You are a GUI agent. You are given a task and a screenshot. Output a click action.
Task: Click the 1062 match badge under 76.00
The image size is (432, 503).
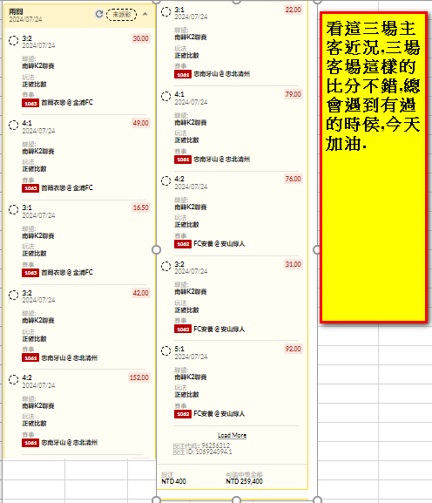pyautogui.click(x=183, y=244)
